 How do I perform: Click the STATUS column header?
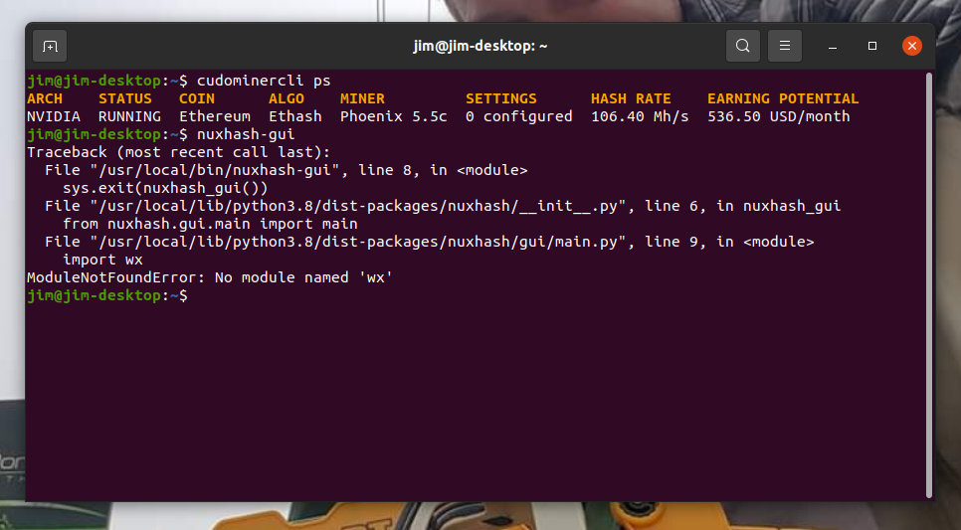(125, 98)
